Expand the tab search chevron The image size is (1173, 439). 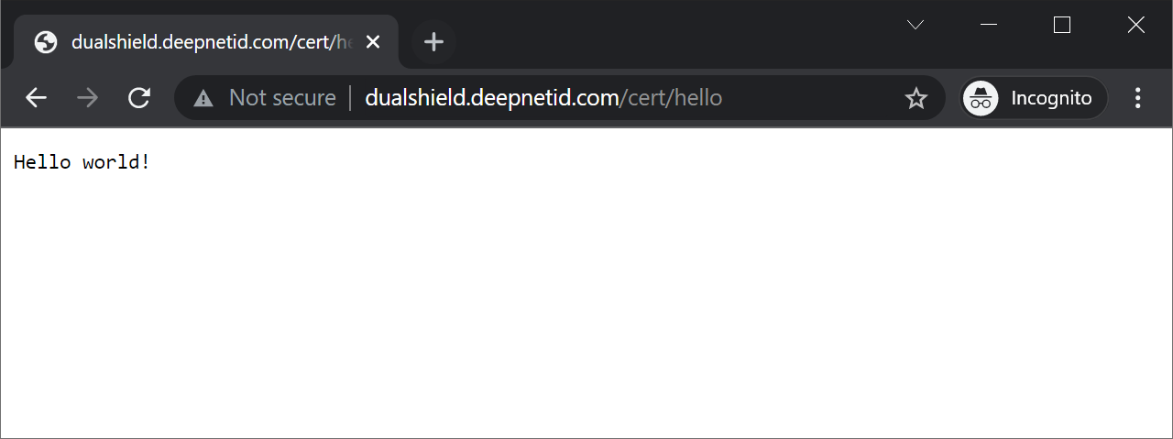(x=915, y=26)
